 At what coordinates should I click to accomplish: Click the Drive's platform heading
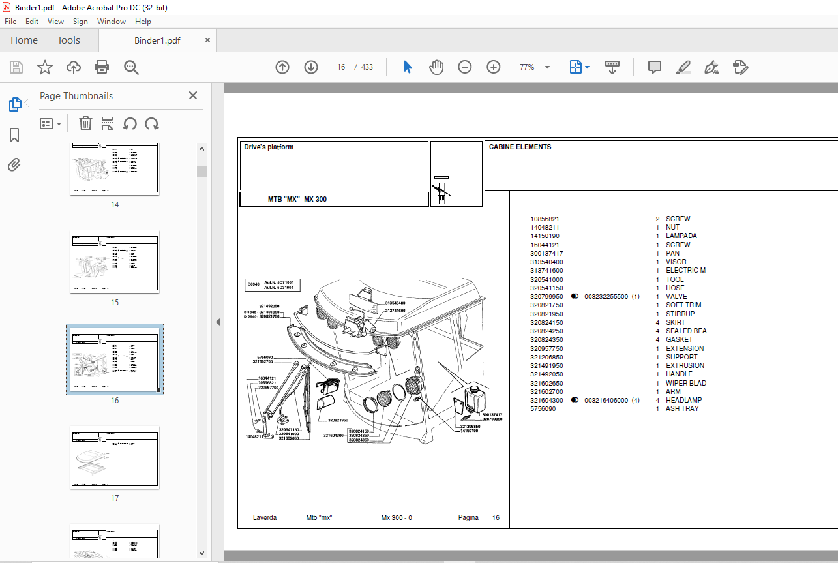point(269,147)
